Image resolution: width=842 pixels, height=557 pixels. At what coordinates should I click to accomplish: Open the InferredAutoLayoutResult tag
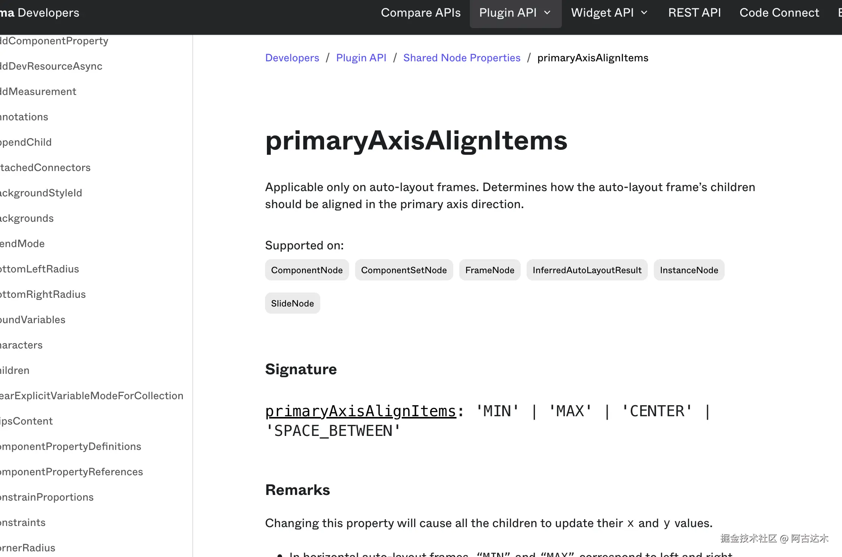coord(587,270)
